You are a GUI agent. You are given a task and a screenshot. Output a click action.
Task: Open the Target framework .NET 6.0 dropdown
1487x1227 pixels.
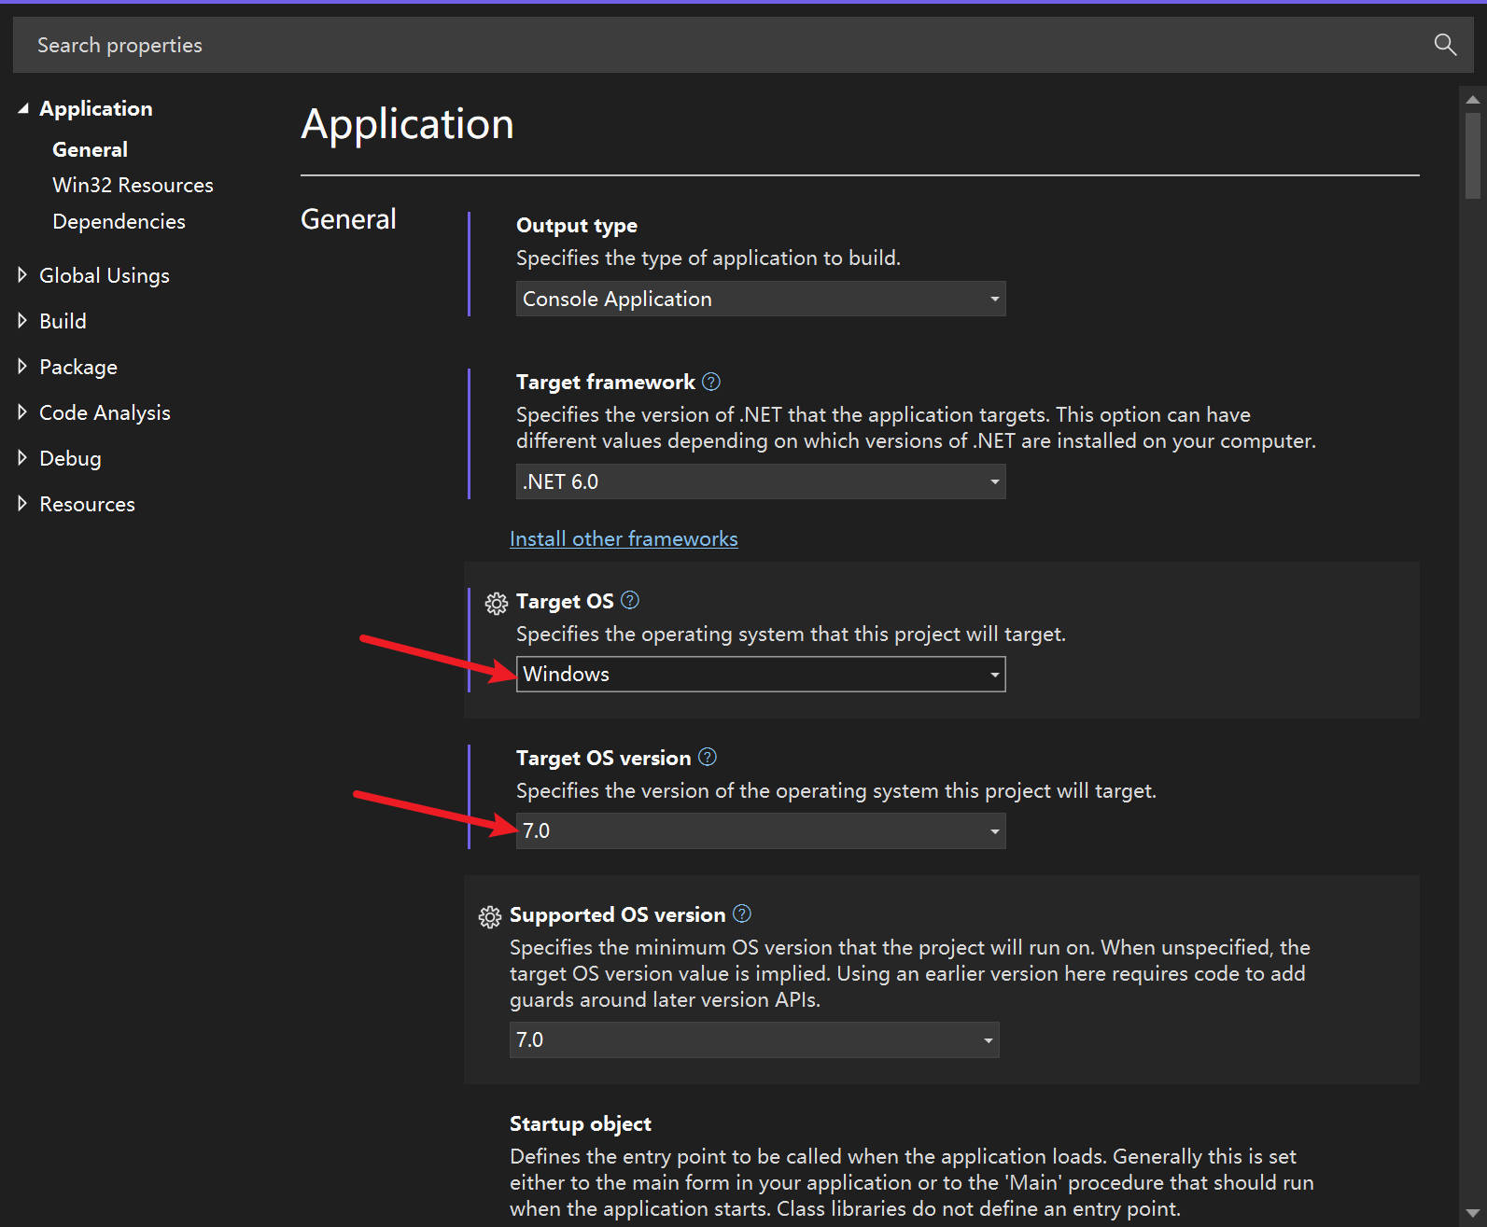pyautogui.click(x=760, y=481)
